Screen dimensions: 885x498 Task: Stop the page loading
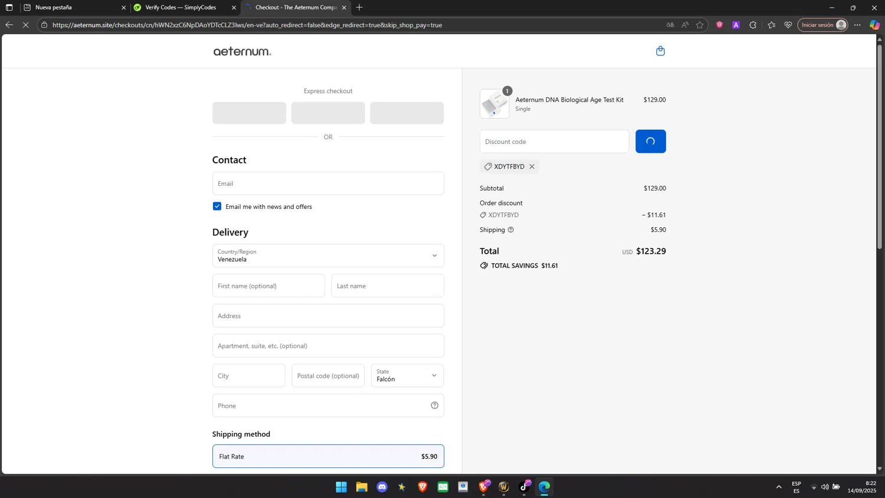tap(26, 25)
